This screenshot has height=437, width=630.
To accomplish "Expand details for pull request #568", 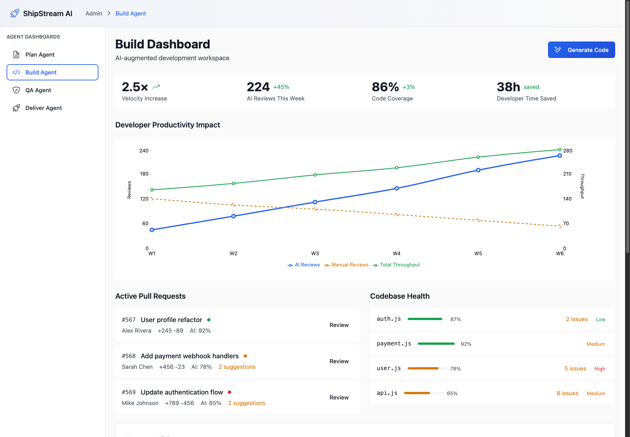I will coord(190,356).
